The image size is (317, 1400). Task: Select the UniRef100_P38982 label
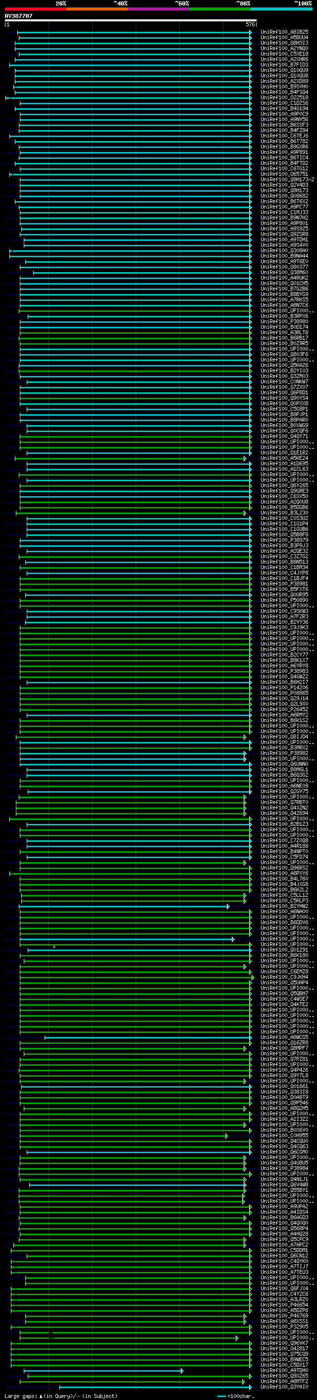click(x=284, y=753)
